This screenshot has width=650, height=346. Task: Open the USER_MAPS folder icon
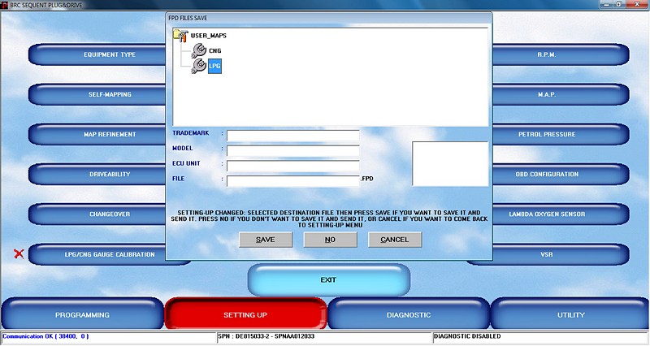(x=180, y=36)
